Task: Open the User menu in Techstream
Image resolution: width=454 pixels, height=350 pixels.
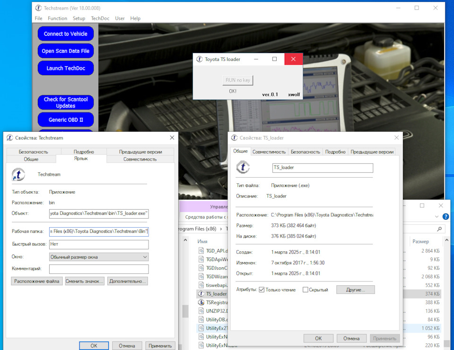Action: tap(120, 18)
